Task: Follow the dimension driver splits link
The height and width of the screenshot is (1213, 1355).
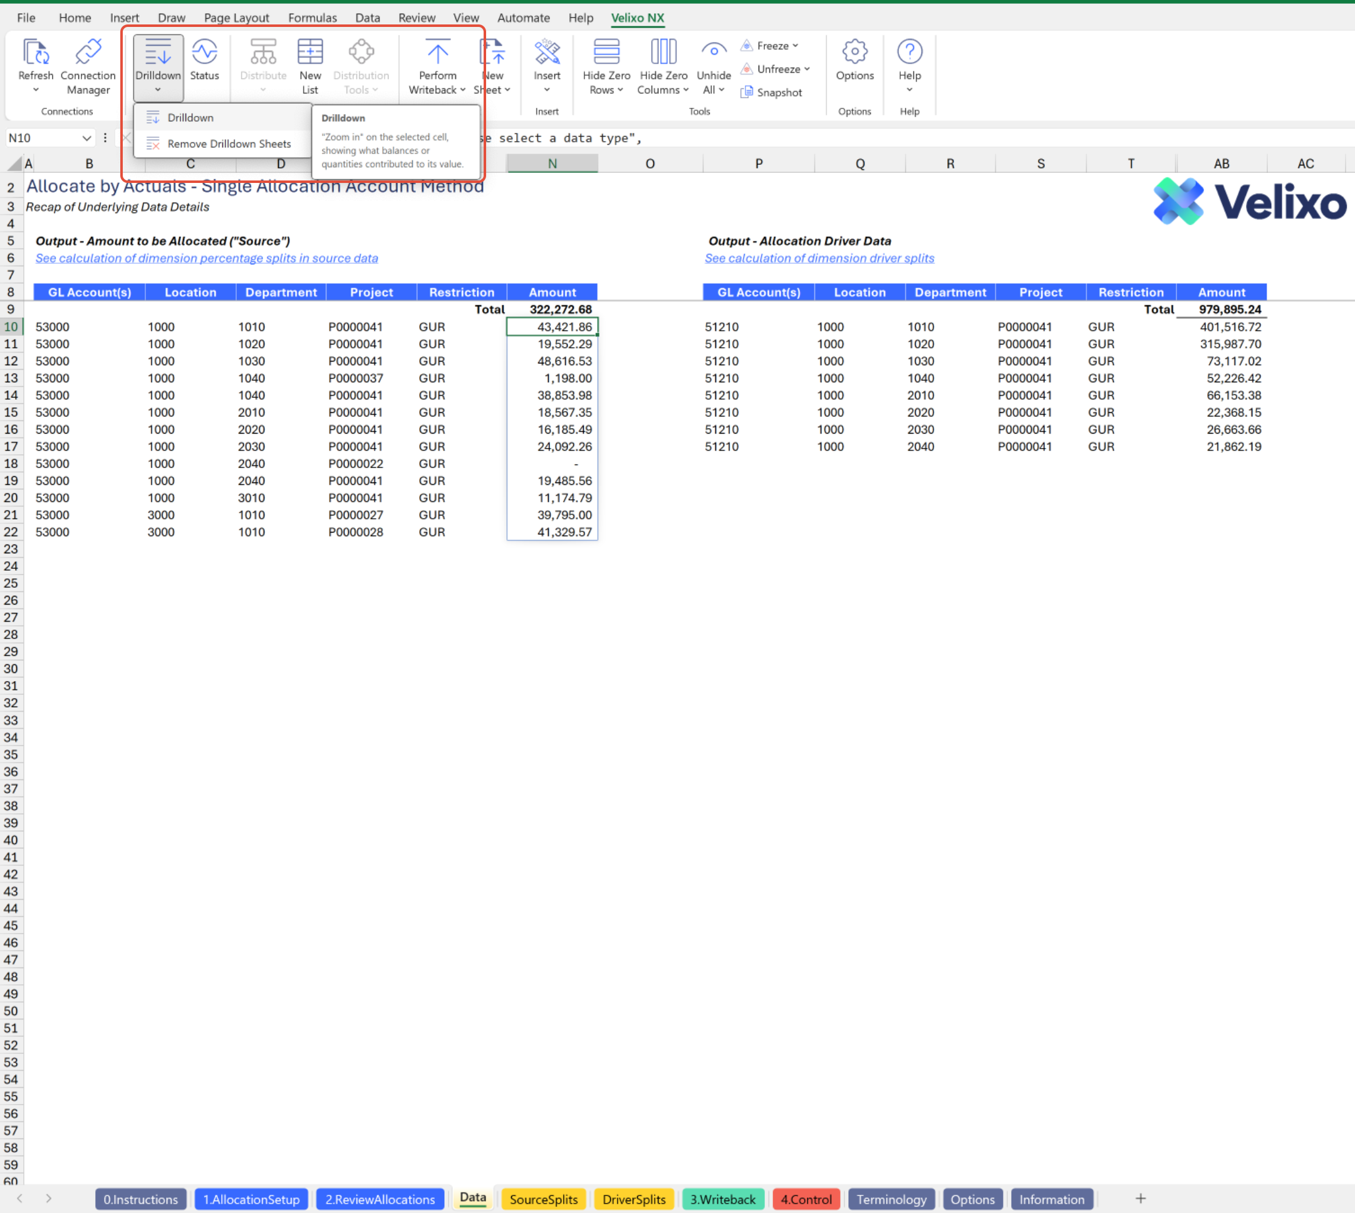Action: pos(819,259)
